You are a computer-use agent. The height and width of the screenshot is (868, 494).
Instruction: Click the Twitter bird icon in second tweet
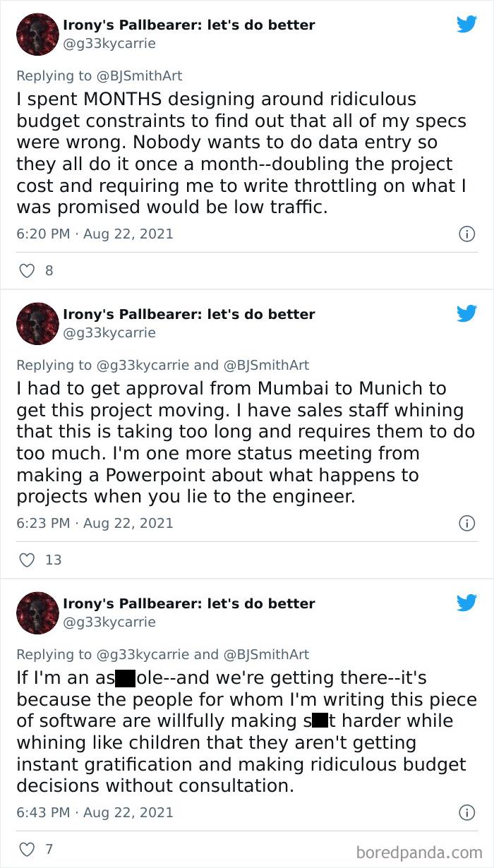466,314
